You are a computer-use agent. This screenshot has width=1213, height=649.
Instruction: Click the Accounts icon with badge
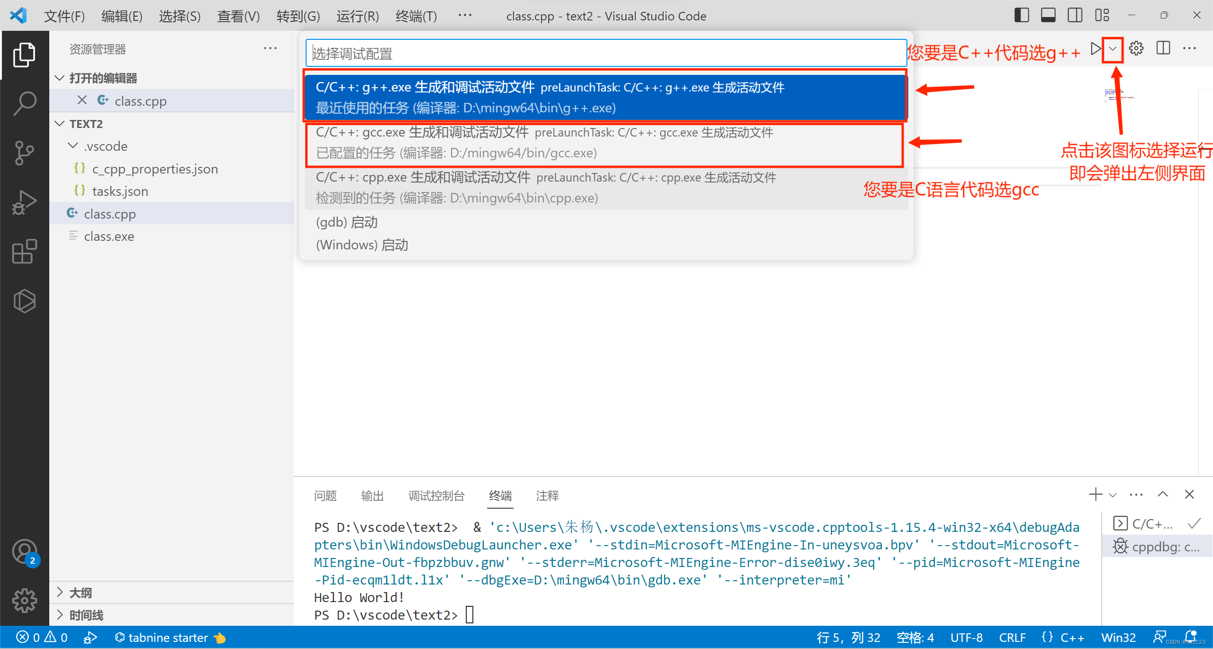pos(25,552)
